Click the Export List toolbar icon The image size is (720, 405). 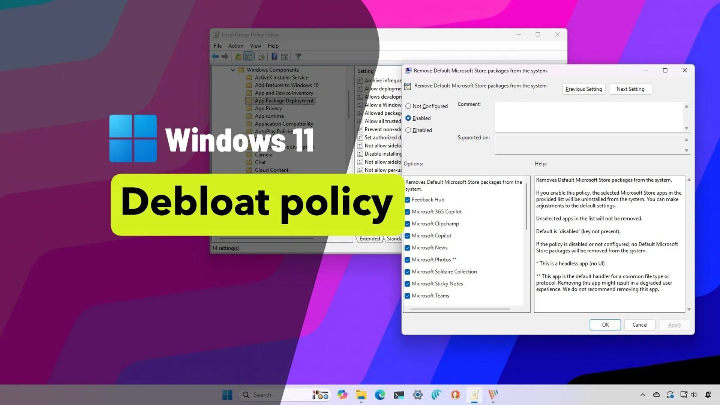click(261, 57)
